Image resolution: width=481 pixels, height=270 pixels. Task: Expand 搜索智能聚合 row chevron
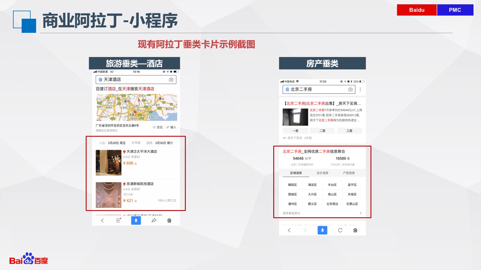click(361, 213)
